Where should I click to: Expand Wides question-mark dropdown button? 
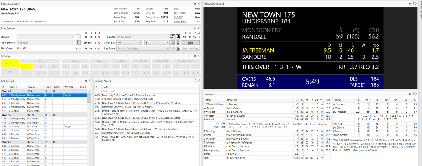tap(87, 72)
